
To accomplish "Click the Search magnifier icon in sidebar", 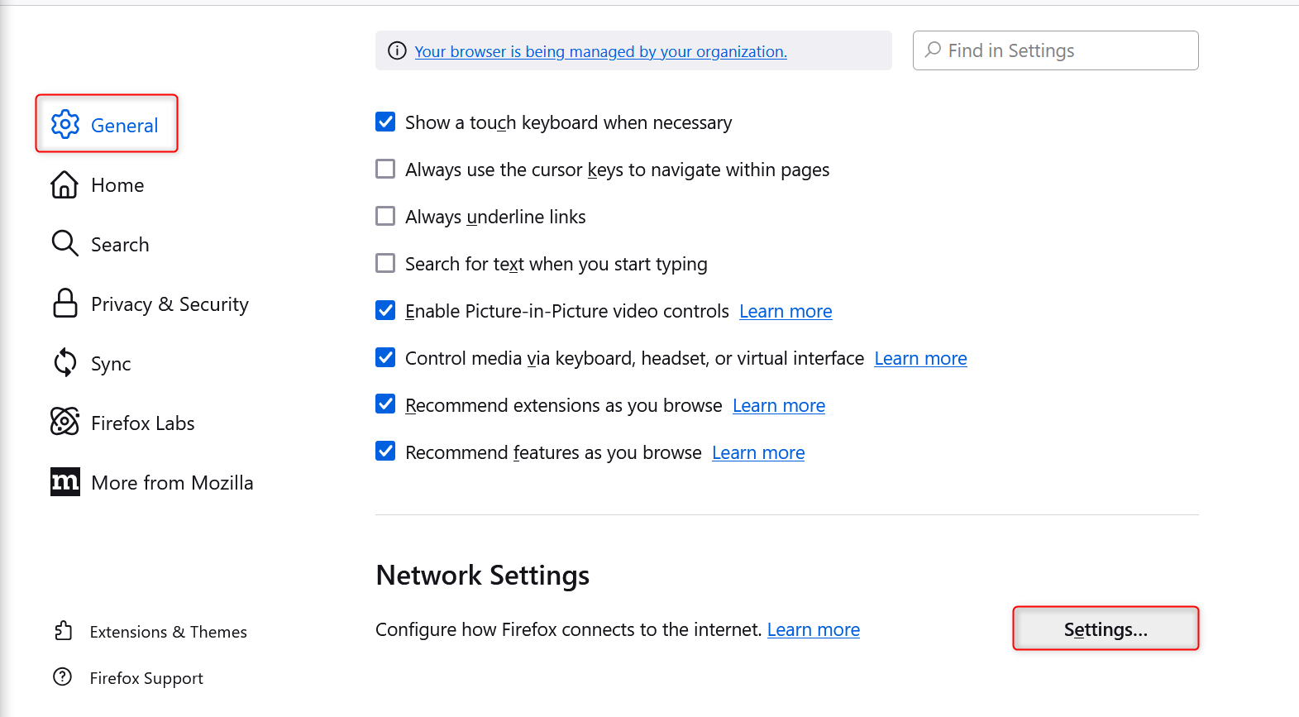I will click(x=64, y=243).
